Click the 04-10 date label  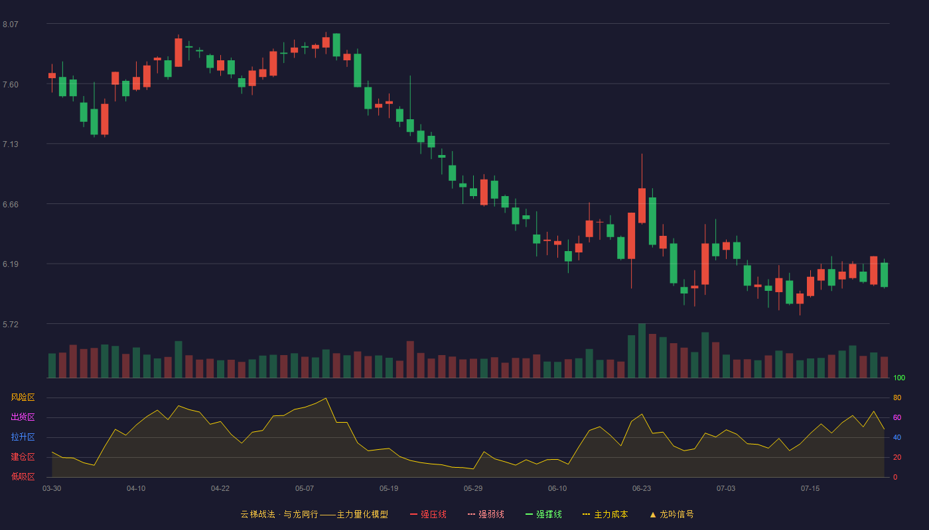click(136, 488)
